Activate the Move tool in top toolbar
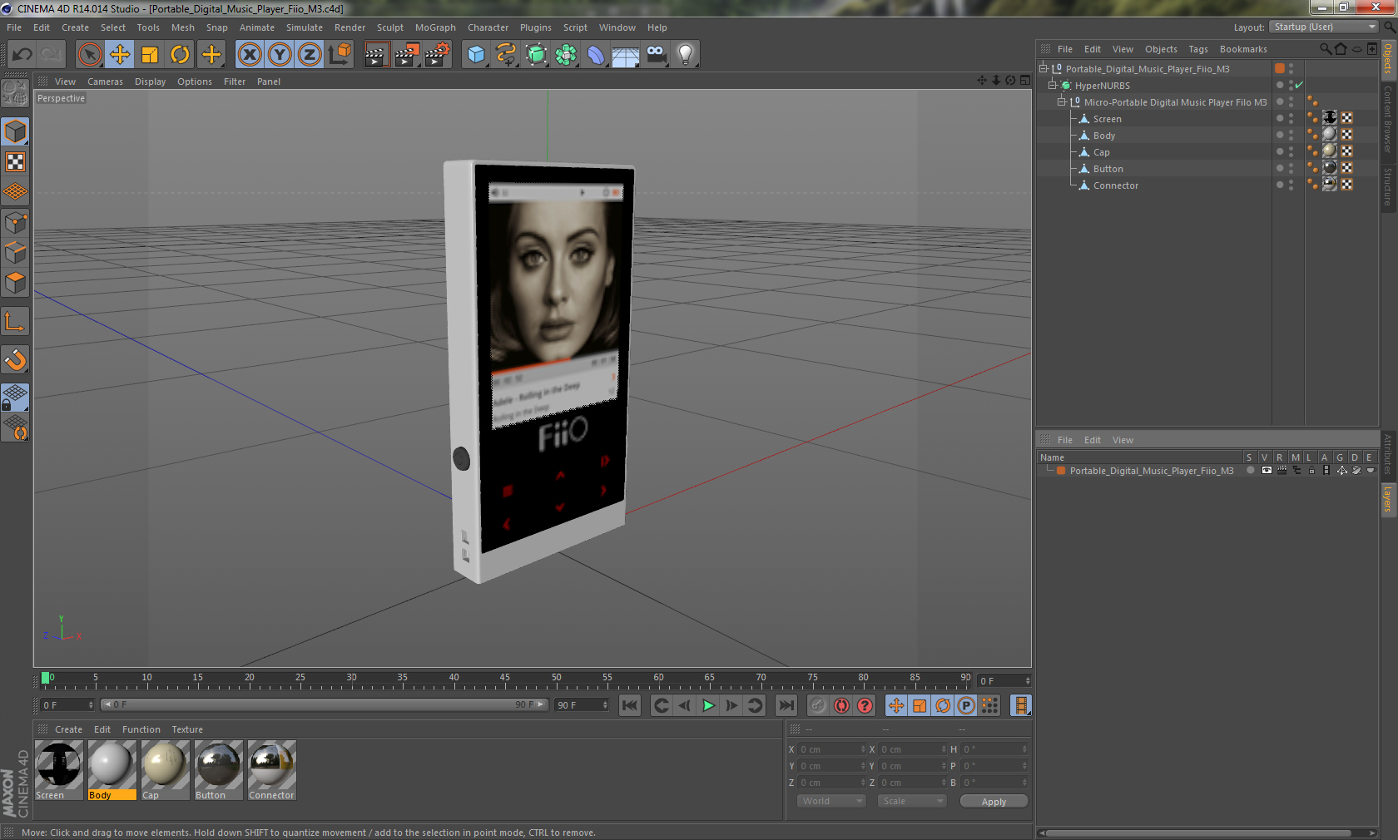The image size is (1398, 840). [x=120, y=55]
